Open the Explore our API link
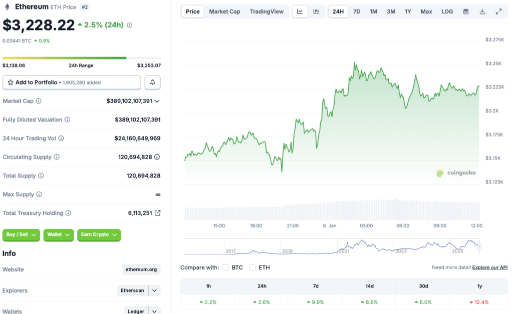This screenshot has width=513, height=314. pyautogui.click(x=489, y=267)
